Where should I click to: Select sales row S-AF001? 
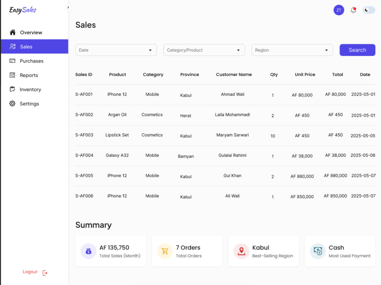tap(225, 95)
